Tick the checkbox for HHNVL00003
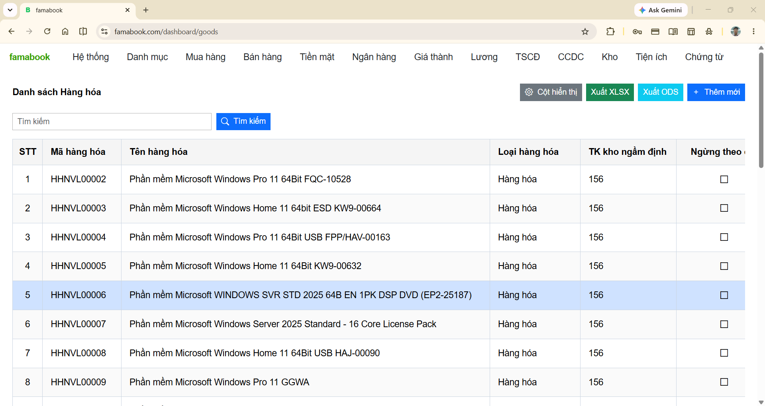 coord(724,208)
